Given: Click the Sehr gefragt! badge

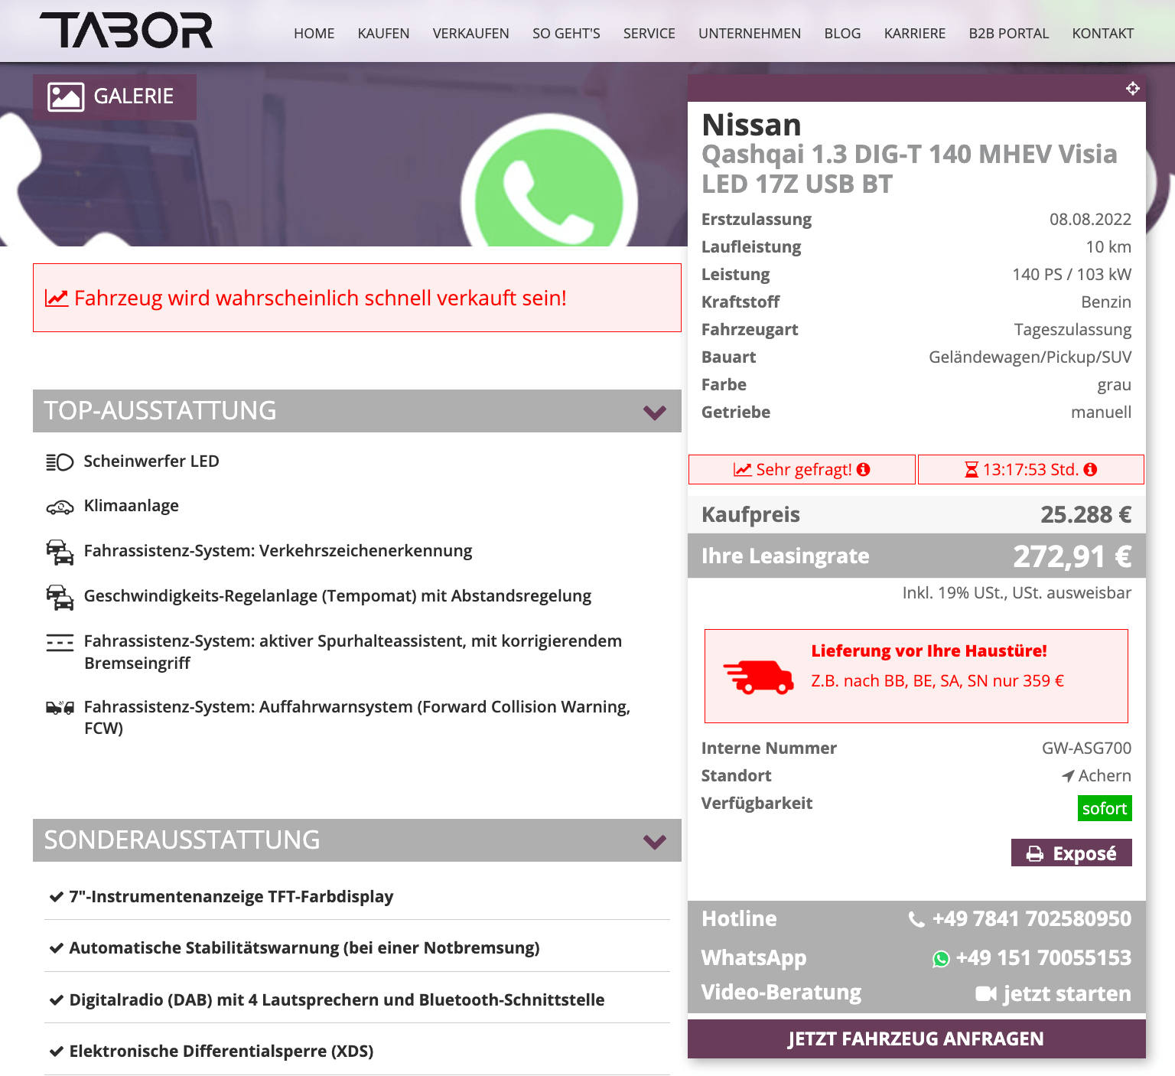Looking at the screenshot, I should click(802, 470).
